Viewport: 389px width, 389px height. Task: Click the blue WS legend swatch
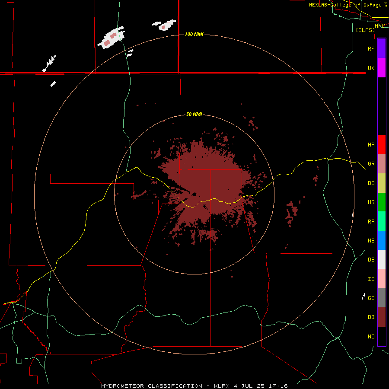point(382,240)
